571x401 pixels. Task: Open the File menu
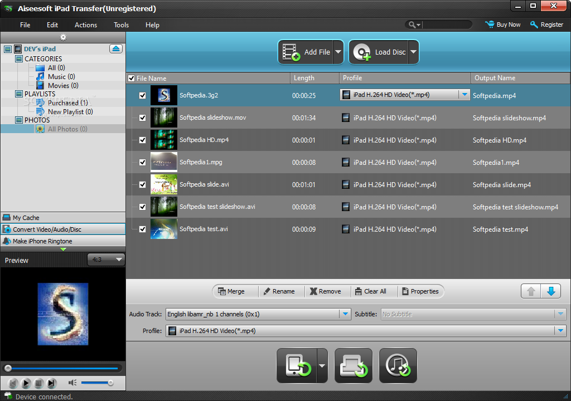pyautogui.click(x=25, y=25)
